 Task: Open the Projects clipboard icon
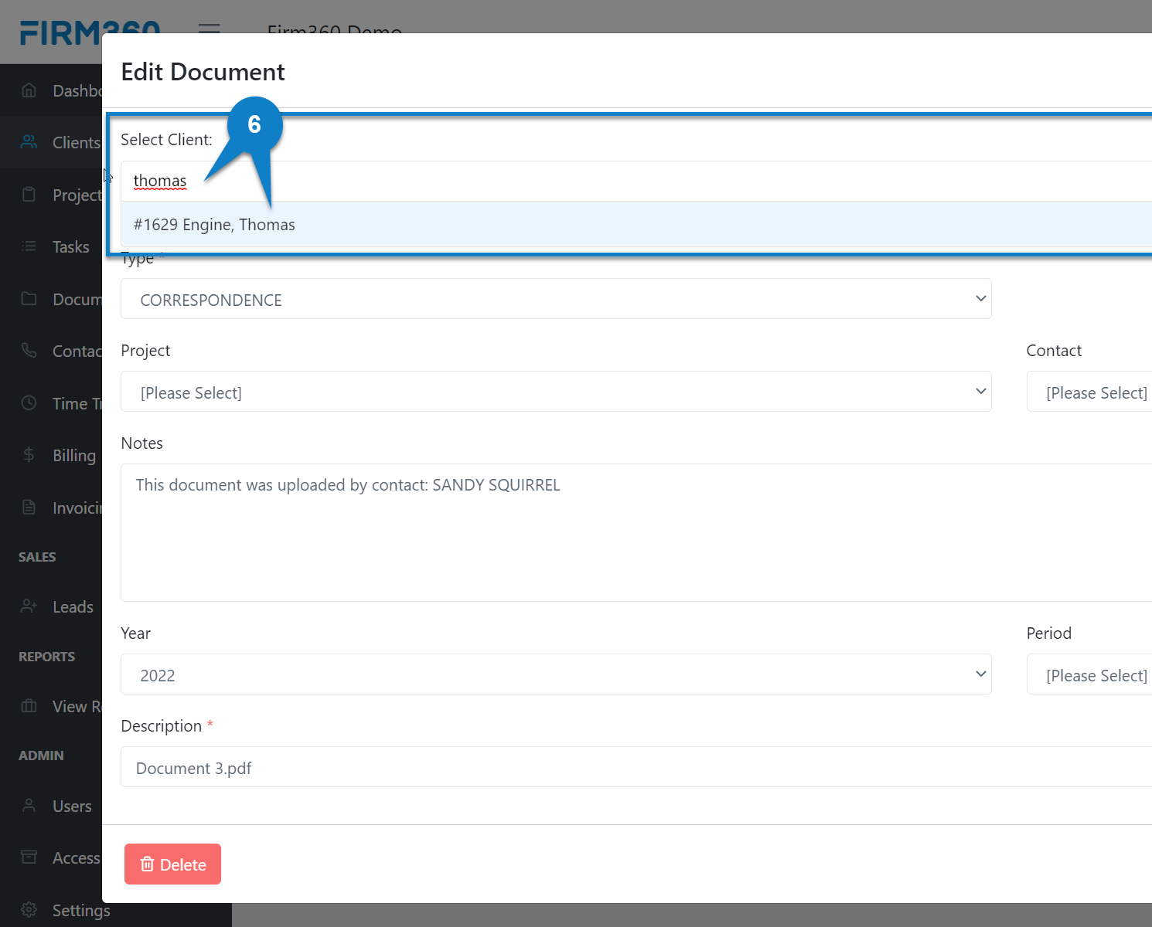click(x=29, y=195)
